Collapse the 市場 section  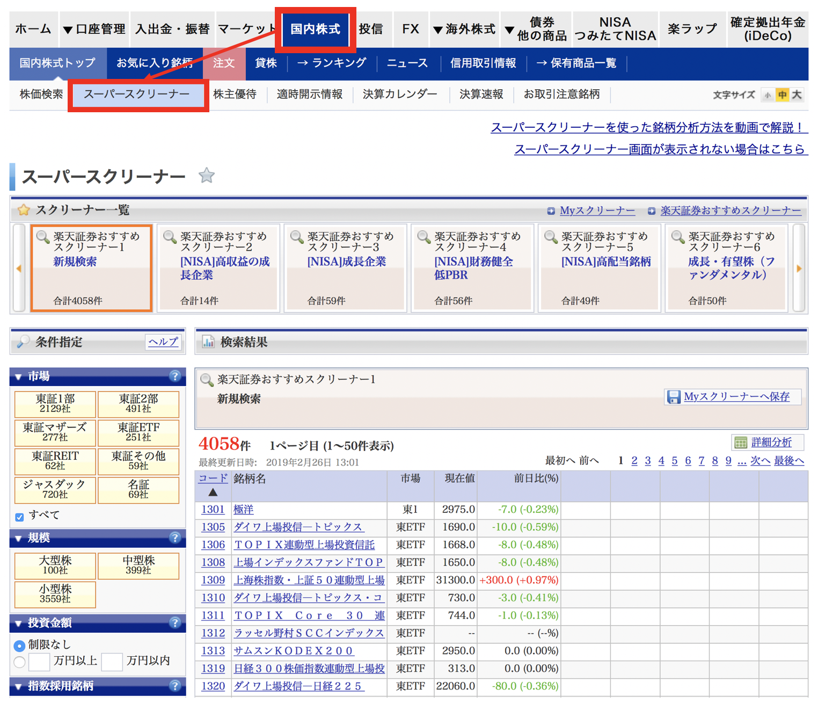[18, 377]
